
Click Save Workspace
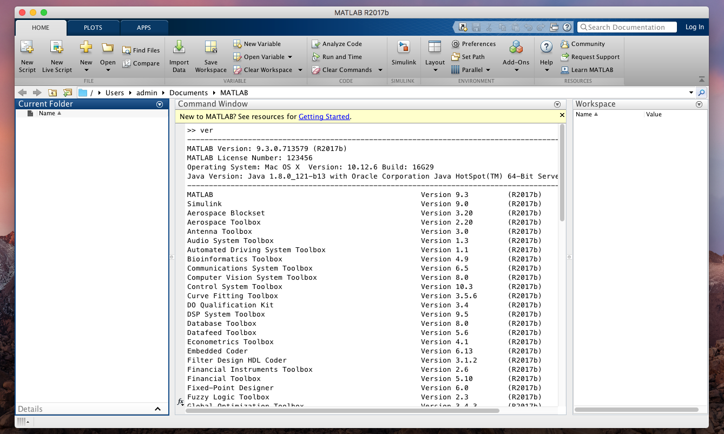pos(211,56)
